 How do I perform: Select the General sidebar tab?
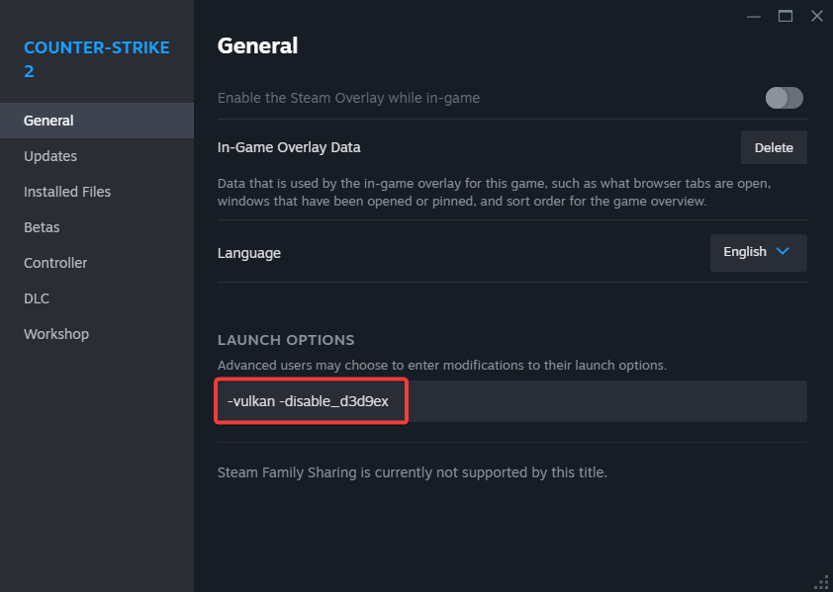[x=49, y=121]
